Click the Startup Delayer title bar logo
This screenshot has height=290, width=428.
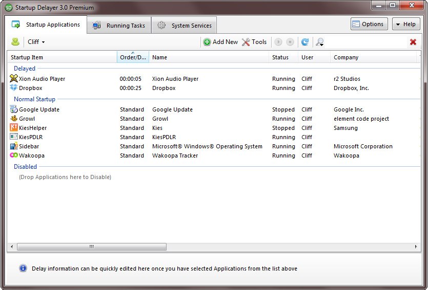(x=9, y=8)
